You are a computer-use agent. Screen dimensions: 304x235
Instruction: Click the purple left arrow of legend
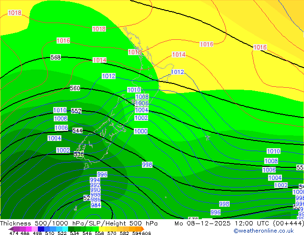tap(11, 229)
